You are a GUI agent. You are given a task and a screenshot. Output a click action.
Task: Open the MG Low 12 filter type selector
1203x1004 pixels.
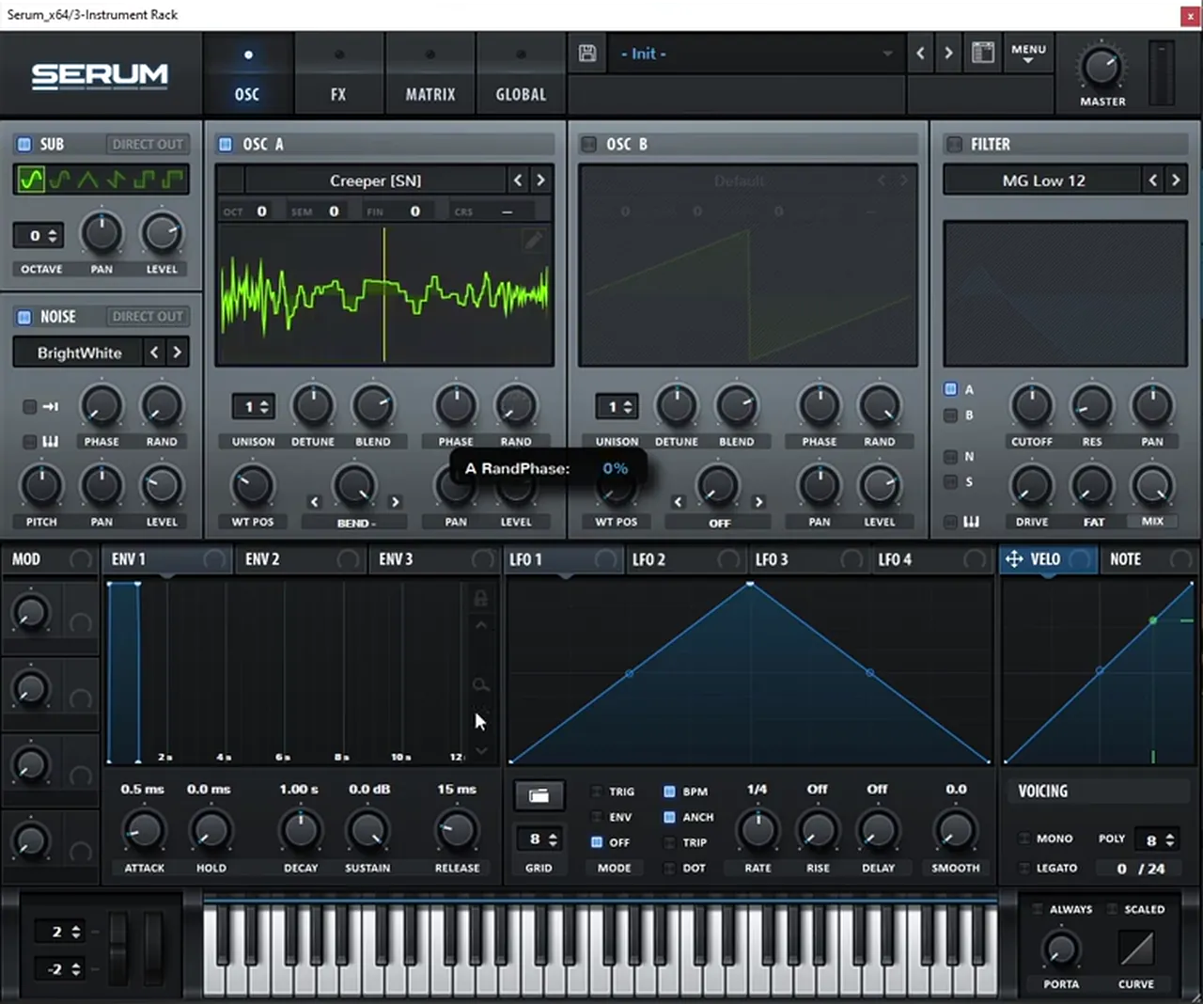click(x=1043, y=180)
